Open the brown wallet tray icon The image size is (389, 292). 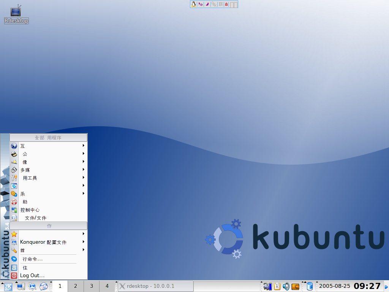[x=295, y=287]
